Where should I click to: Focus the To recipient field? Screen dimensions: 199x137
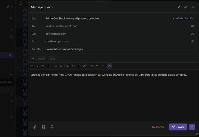pyautogui.click(x=117, y=26)
